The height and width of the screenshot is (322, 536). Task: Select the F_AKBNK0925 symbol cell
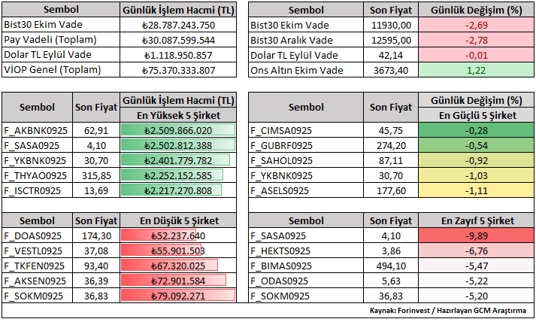click(38, 130)
